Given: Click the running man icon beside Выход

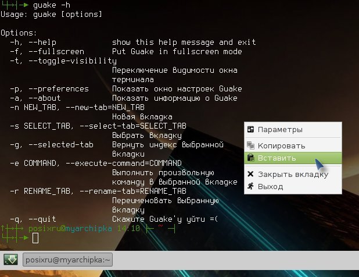Looking at the screenshot, I should pyautogui.click(x=251, y=186).
